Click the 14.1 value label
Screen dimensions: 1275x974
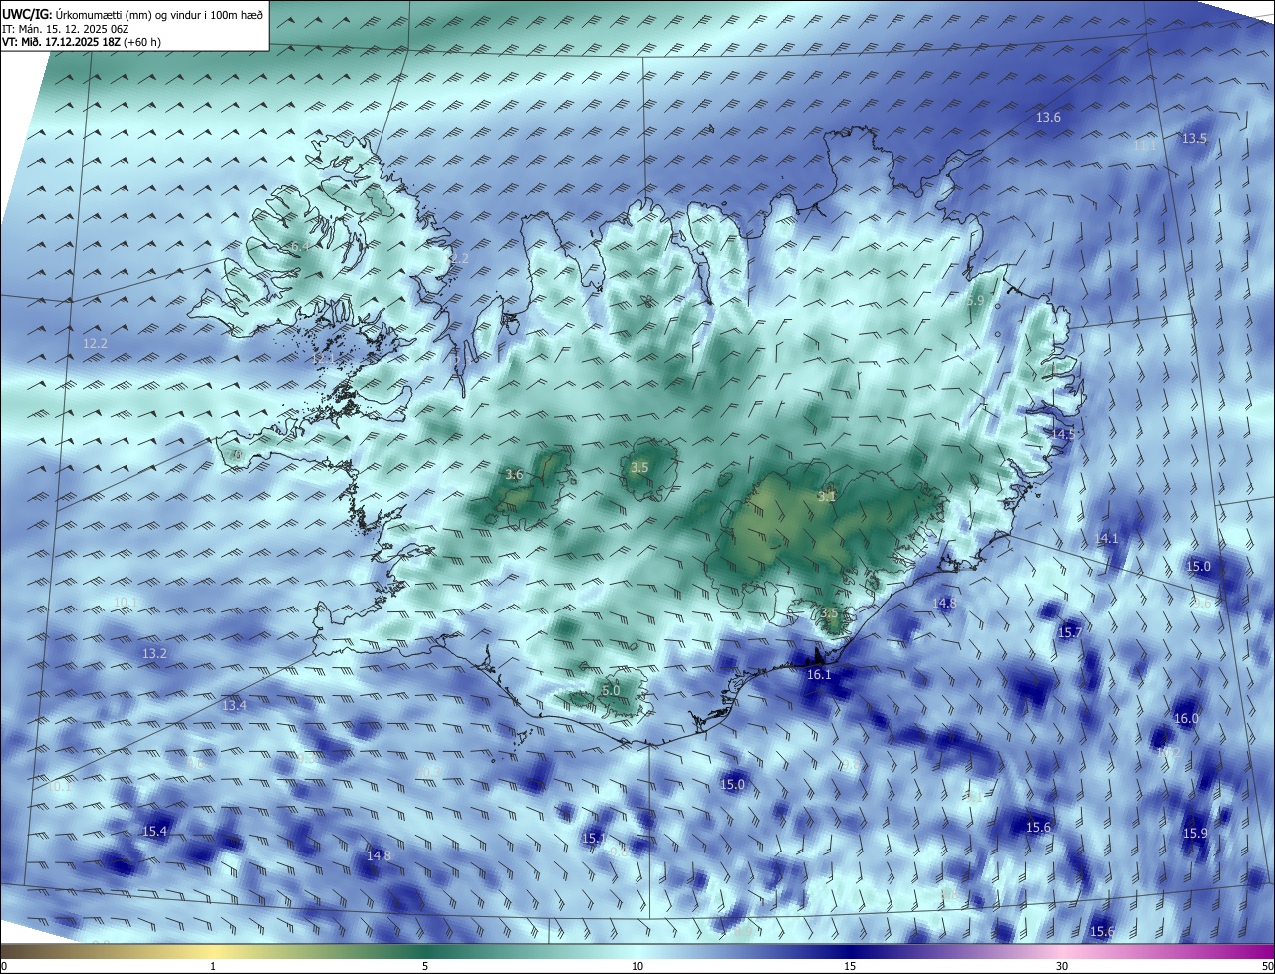click(1106, 539)
